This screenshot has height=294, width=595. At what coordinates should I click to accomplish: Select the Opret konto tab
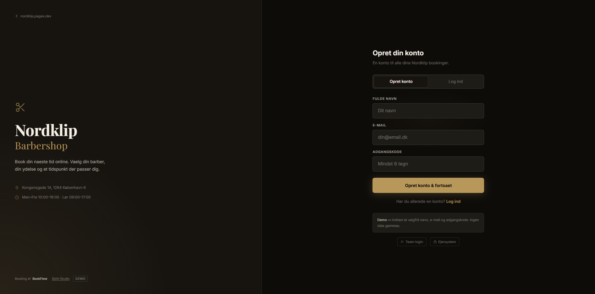point(401,82)
